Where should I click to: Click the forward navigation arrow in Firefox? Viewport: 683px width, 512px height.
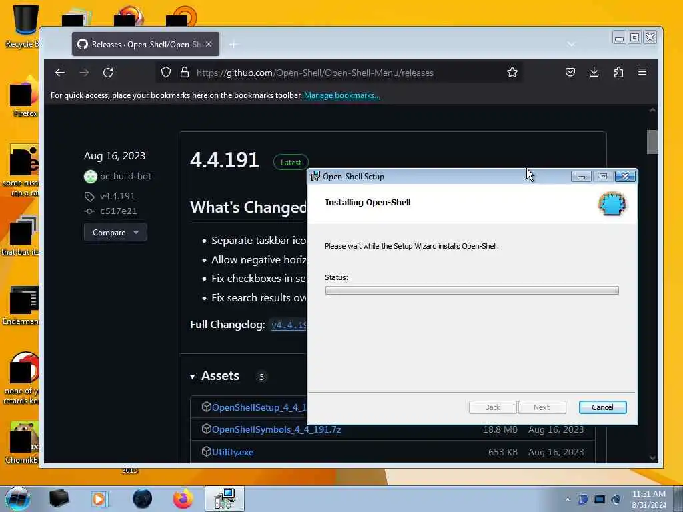[84, 73]
